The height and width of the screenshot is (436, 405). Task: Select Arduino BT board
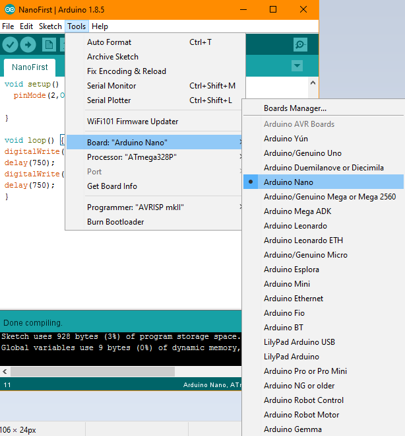[x=323, y=328]
